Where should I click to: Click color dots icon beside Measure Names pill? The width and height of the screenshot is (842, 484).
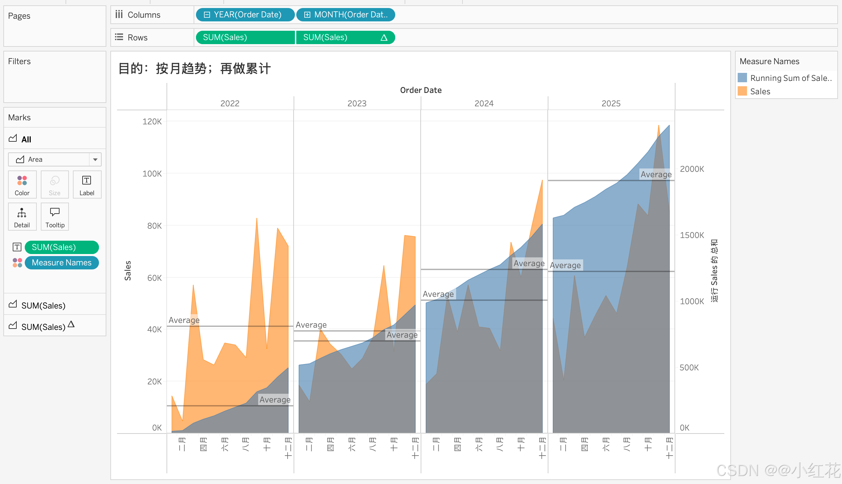pos(17,263)
